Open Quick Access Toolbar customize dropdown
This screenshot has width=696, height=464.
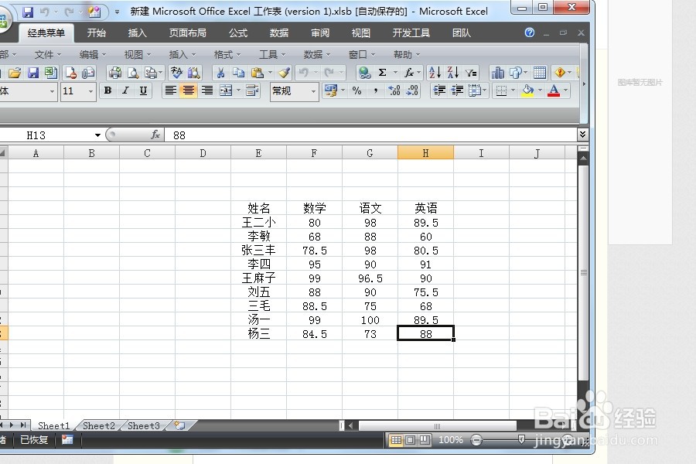coord(118,12)
